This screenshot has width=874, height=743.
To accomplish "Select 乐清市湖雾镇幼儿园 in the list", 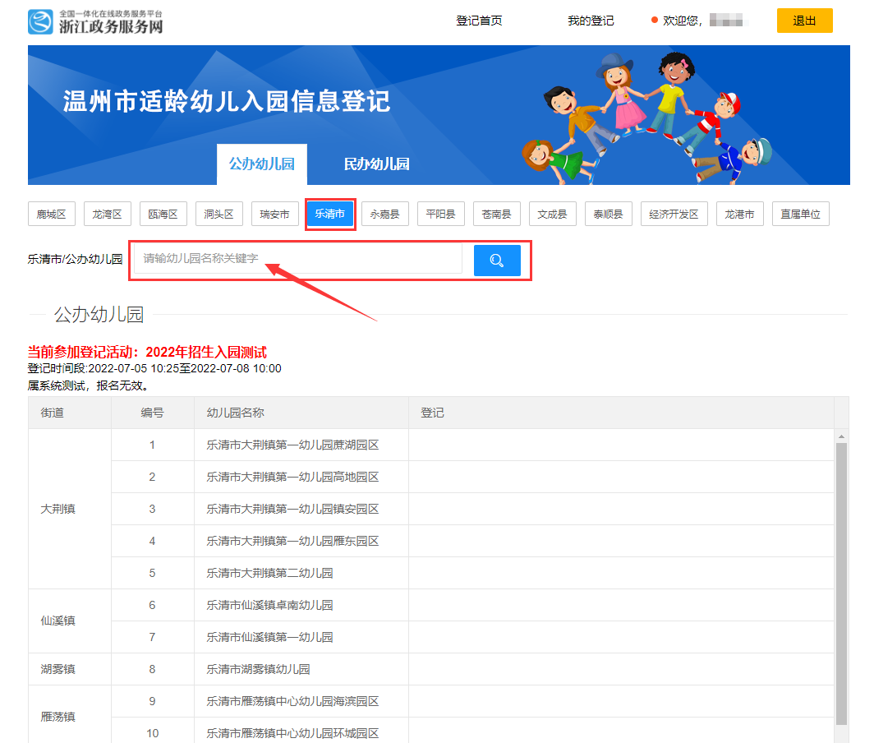I will 258,669.
